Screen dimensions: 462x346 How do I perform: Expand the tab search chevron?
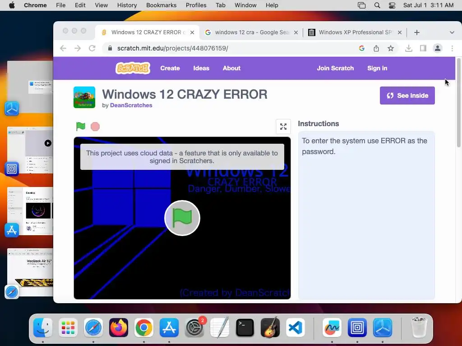(452, 32)
